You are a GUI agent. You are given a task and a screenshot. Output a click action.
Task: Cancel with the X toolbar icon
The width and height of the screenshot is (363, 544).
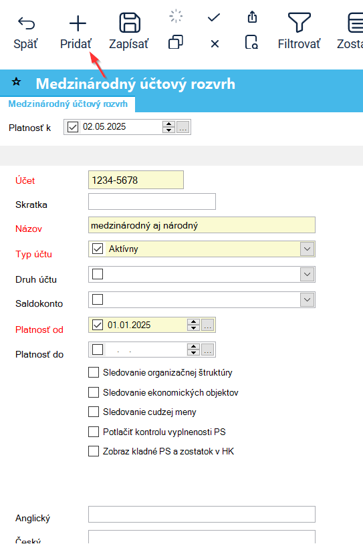click(215, 43)
